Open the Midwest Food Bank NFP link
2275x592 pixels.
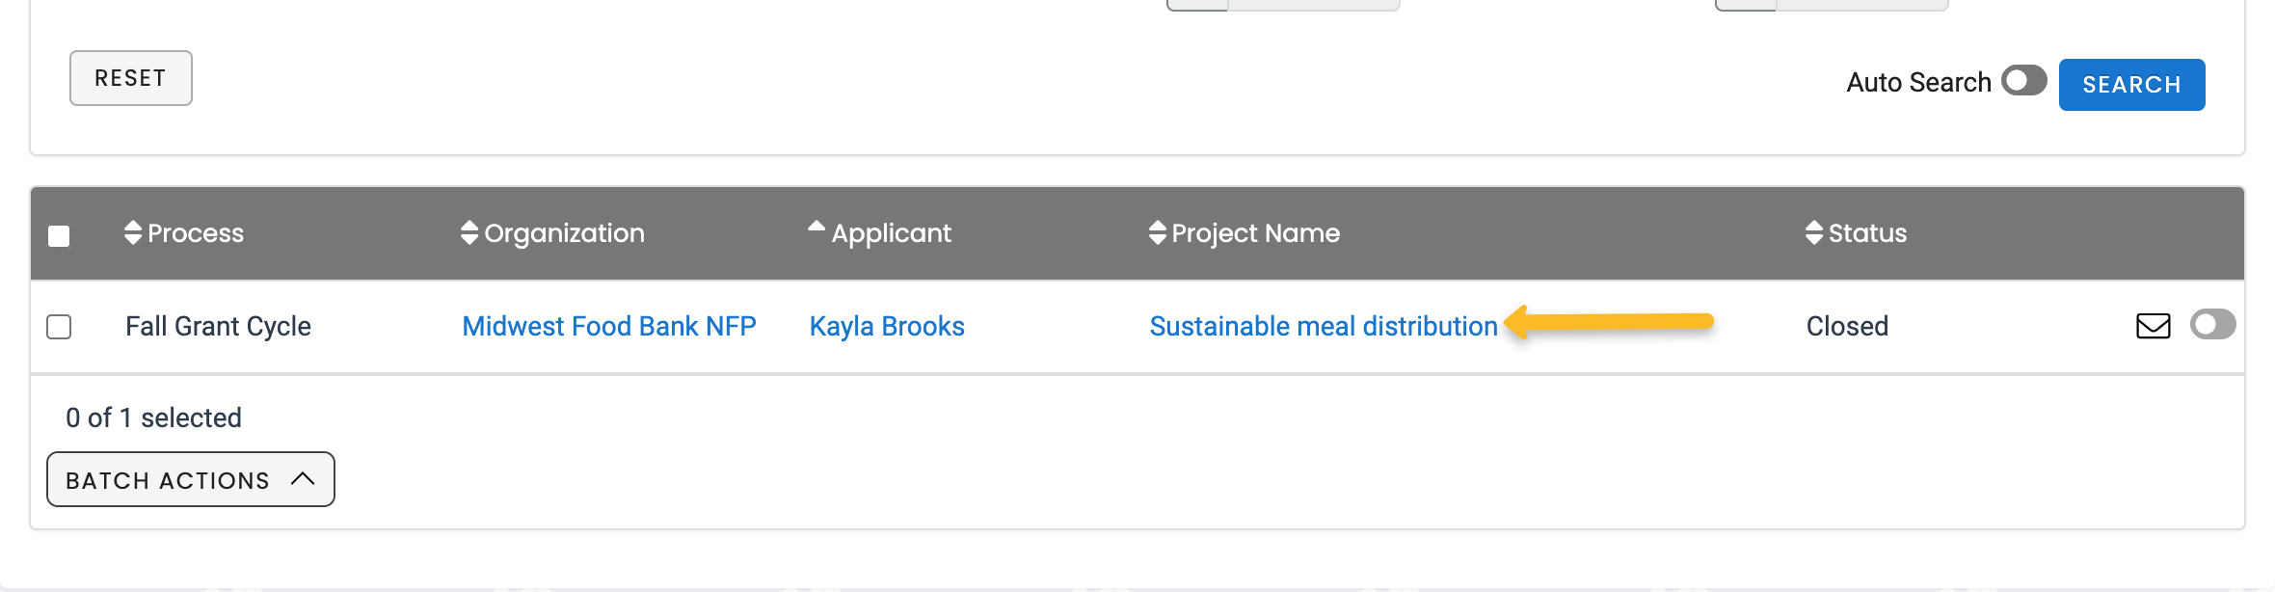click(609, 327)
